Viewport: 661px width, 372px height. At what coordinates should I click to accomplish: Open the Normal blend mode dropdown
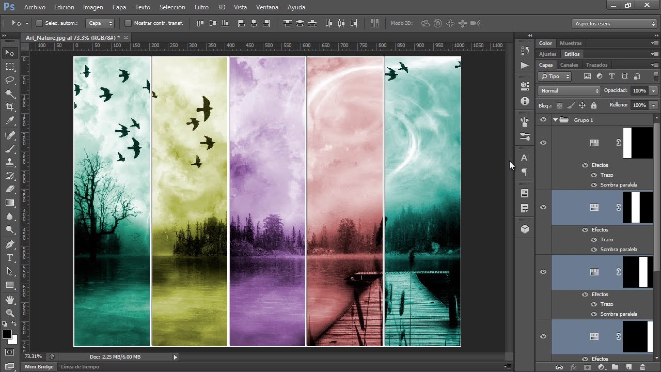(x=569, y=91)
